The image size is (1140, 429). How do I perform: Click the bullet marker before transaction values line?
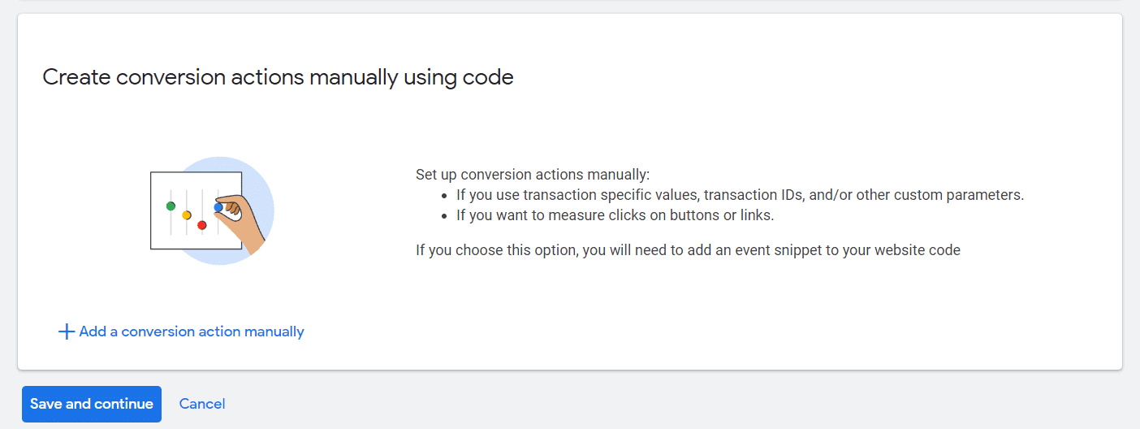(x=444, y=196)
